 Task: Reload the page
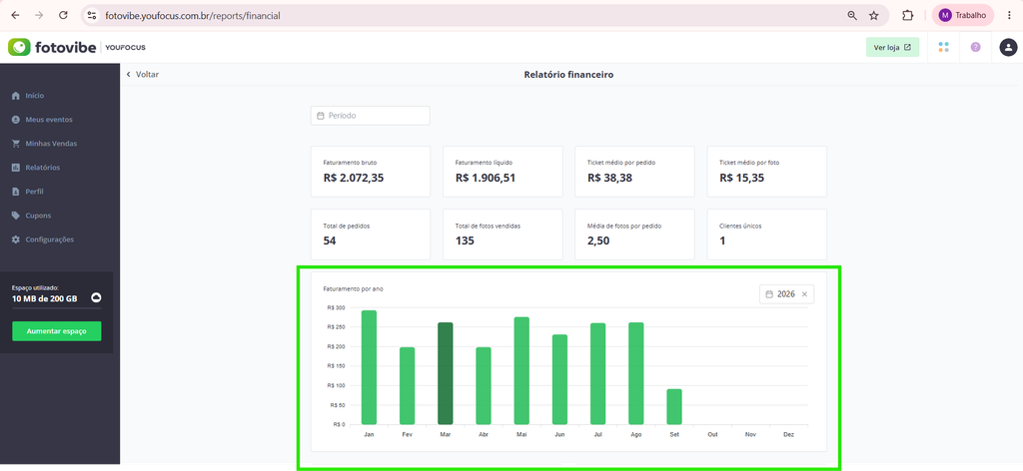click(x=63, y=15)
